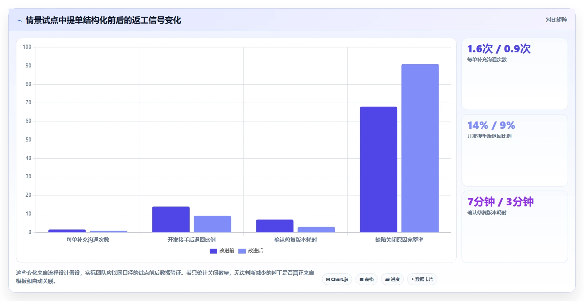
Task: Click the 开发接手后退回比例 card caption
Action: click(489, 136)
